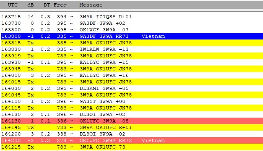Click the Freq column header
The height and width of the screenshot is (151, 263).
tap(60, 5)
